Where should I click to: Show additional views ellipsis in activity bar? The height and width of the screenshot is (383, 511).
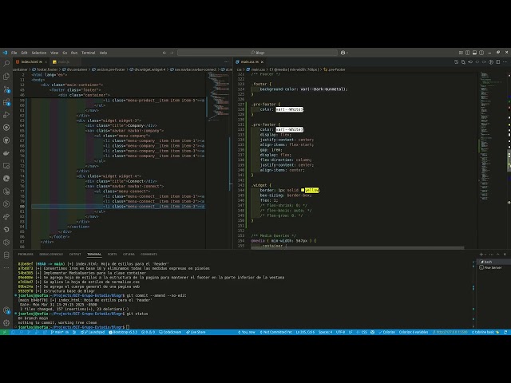click(x=6, y=268)
